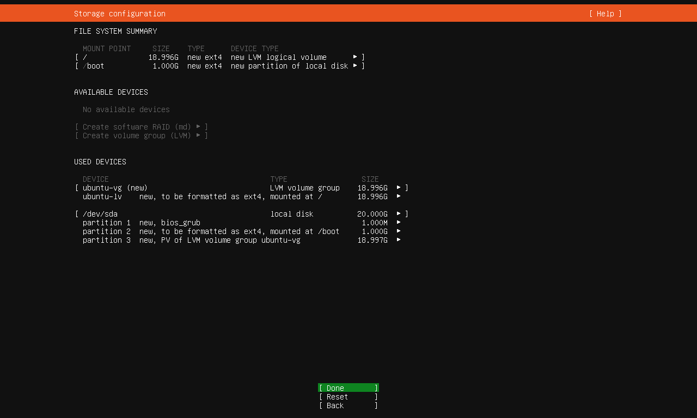Select the ubuntu-lv logical volume row

point(218,196)
